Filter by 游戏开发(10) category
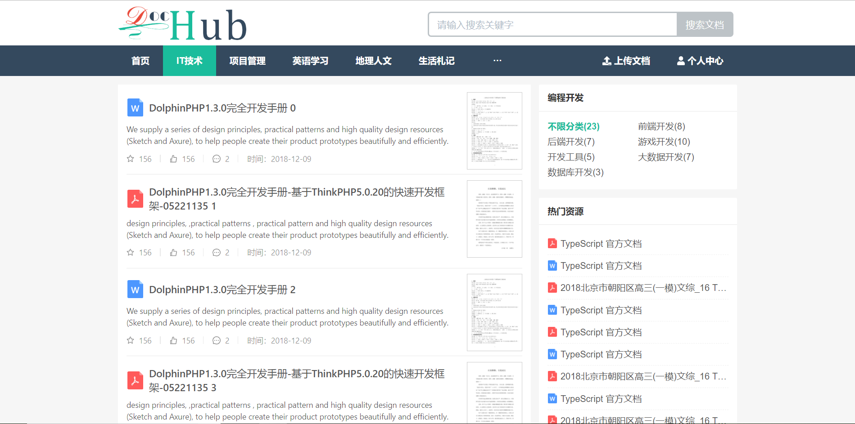This screenshot has width=855, height=424. (x=664, y=142)
